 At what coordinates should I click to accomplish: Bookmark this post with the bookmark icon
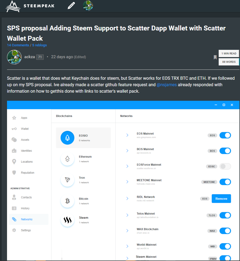(x=215, y=57)
